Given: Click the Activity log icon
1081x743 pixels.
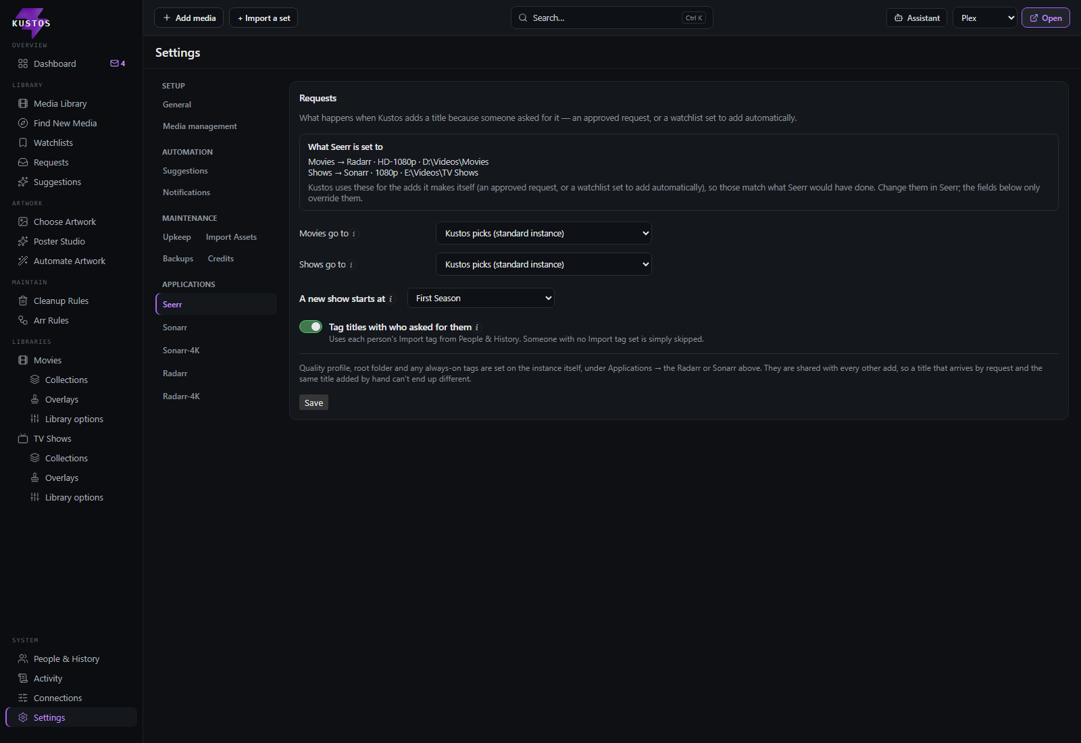Looking at the screenshot, I should click(23, 678).
